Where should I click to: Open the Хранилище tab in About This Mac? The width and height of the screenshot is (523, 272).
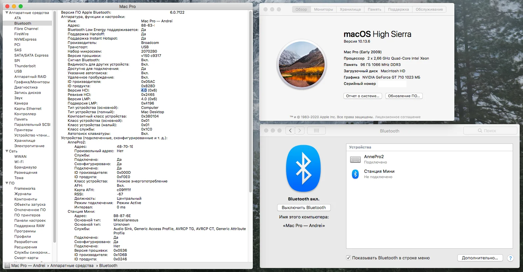click(350, 9)
